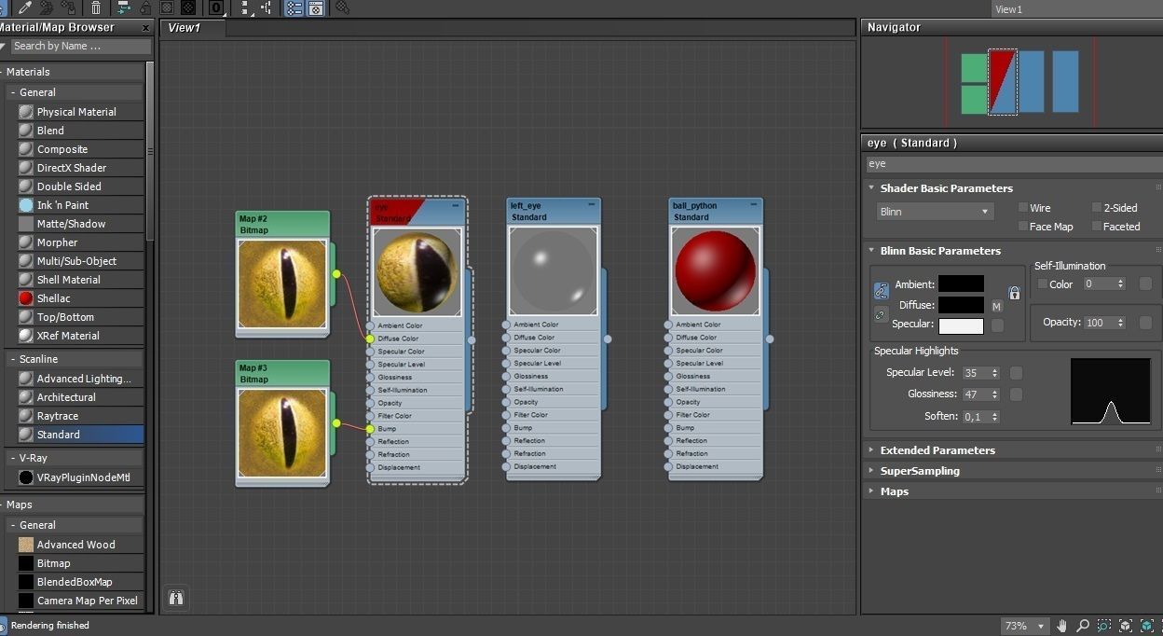The height and width of the screenshot is (636, 1163).
Task: Expand the Maps rollout
Action: point(894,491)
